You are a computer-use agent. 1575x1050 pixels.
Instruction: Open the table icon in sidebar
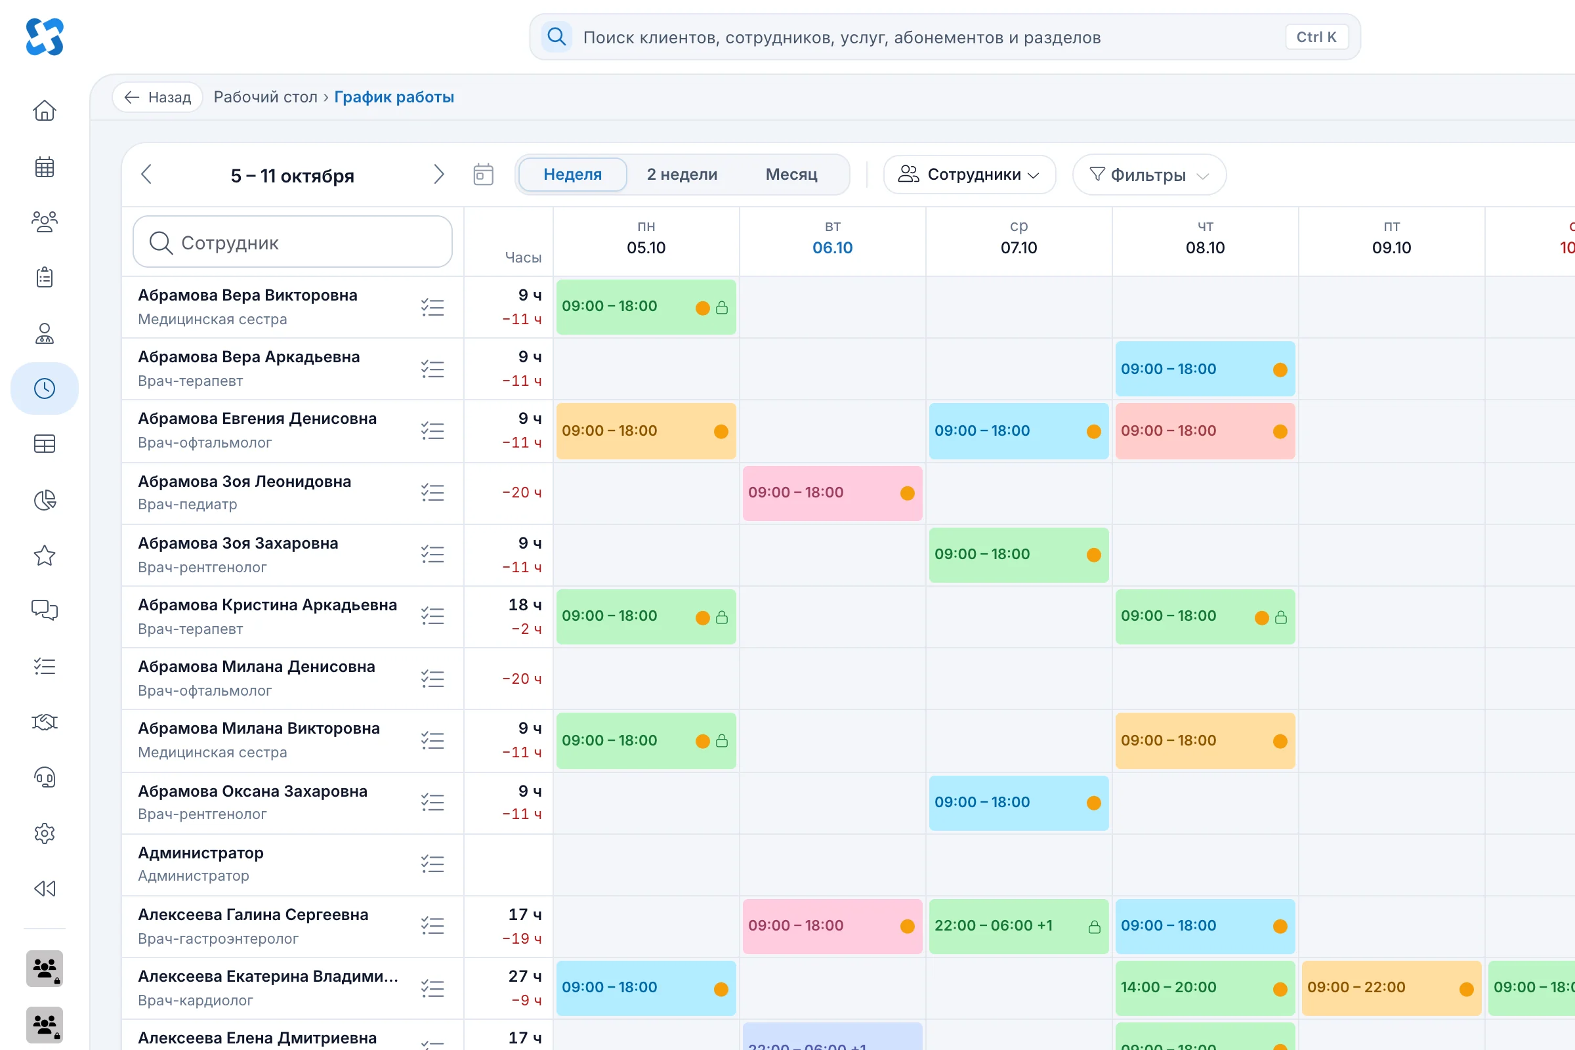click(x=44, y=444)
